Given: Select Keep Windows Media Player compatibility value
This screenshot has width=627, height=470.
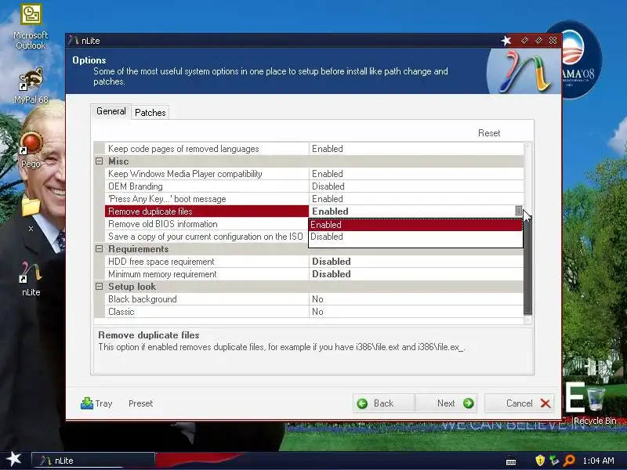Looking at the screenshot, I should [x=416, y=174].
